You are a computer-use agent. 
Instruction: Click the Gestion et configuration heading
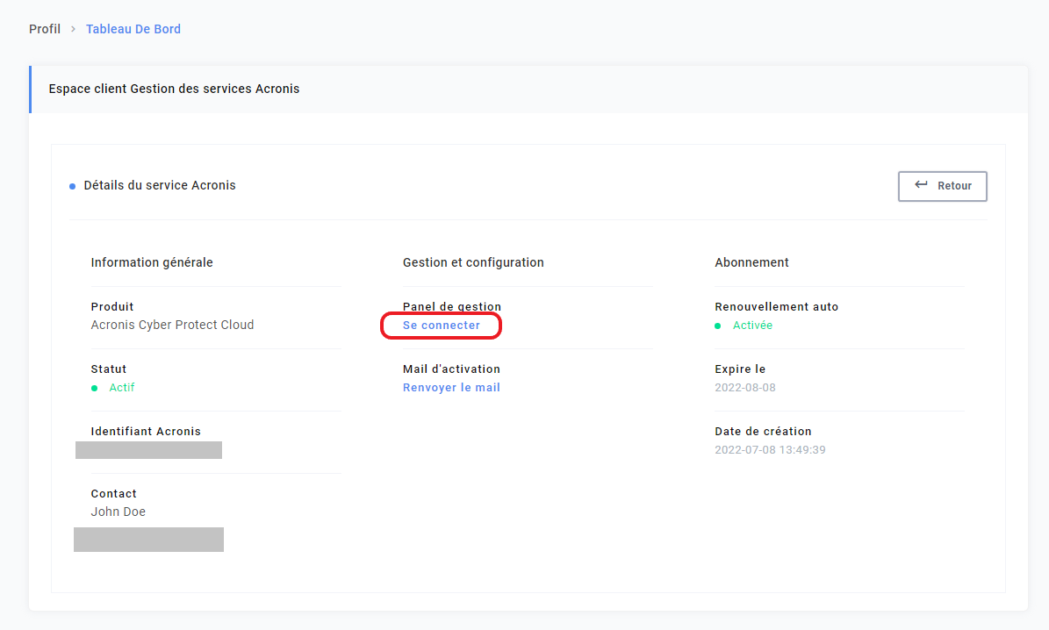473,262
